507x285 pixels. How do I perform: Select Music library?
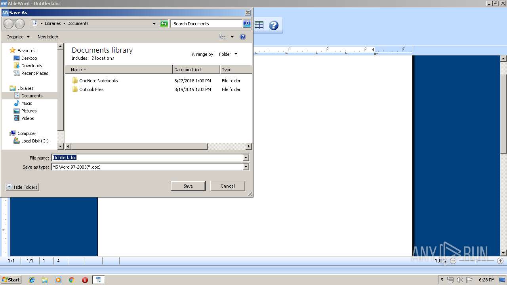(x=23, y=103)
